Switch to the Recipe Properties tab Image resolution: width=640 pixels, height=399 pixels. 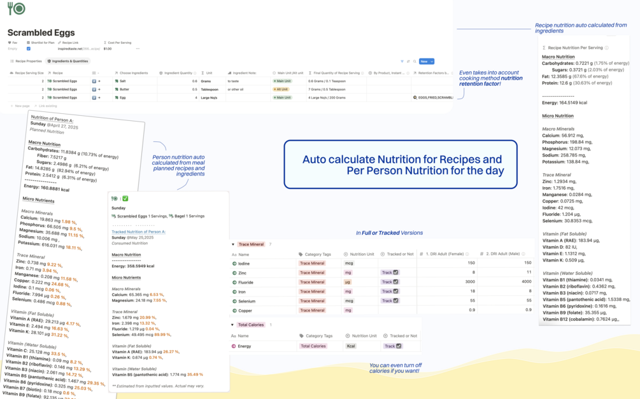pos(26,61)
